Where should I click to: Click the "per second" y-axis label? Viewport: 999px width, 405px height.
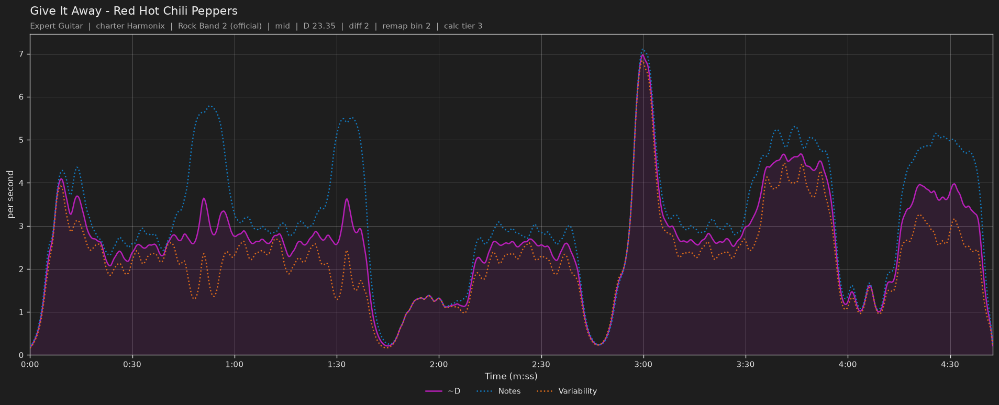point(10,195)
